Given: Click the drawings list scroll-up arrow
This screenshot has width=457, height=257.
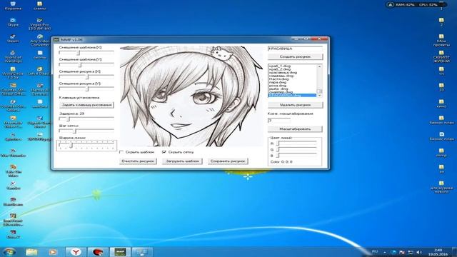Looking at the screenshot, I should click(x=319, y=66).
